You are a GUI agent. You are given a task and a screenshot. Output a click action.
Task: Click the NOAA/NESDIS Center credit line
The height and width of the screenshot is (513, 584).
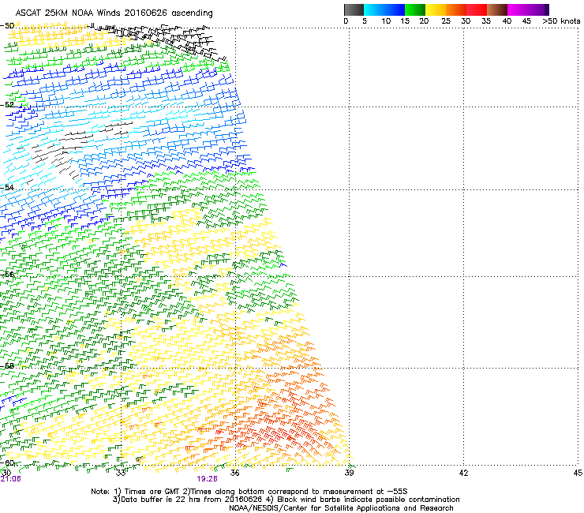click(x=341, y=508)
